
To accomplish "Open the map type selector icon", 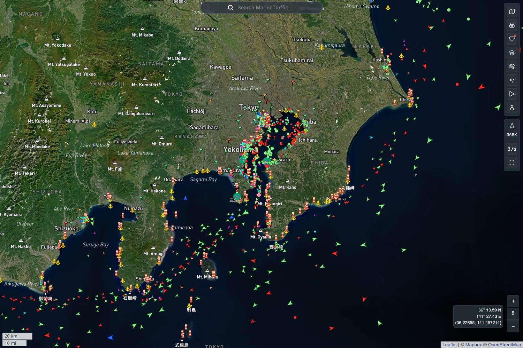I will 512,11.
